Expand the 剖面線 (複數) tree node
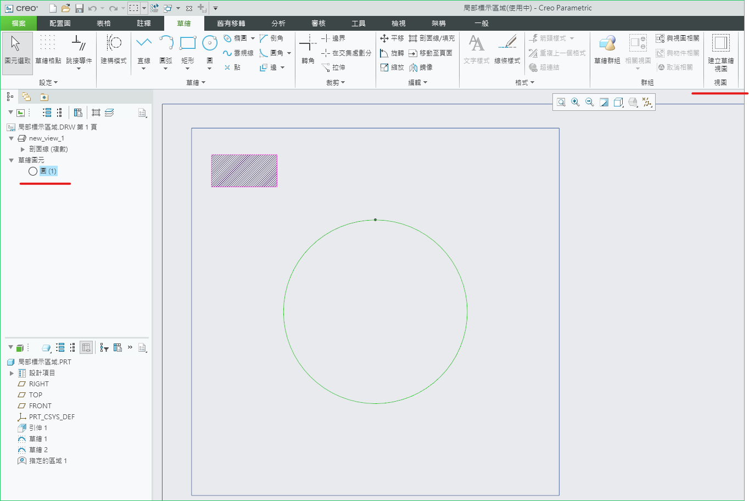This screenshot has height=501, width=749. (x=23, y=149)
